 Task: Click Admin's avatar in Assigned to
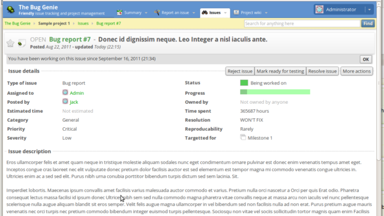click(65, 92)
